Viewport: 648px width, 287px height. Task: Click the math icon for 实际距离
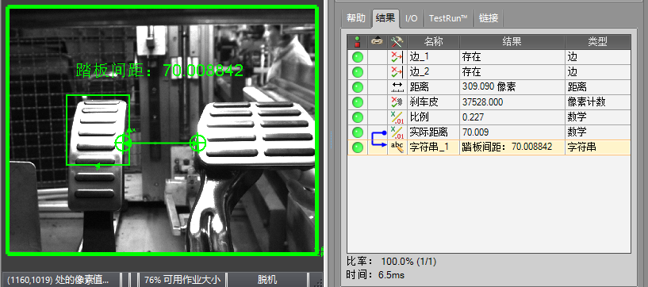(x=397, y=132)
